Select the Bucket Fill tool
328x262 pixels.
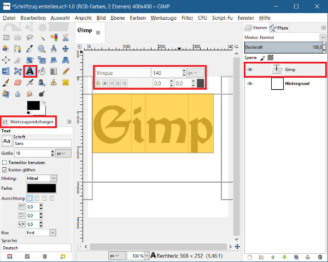click(x=42, y=71)
